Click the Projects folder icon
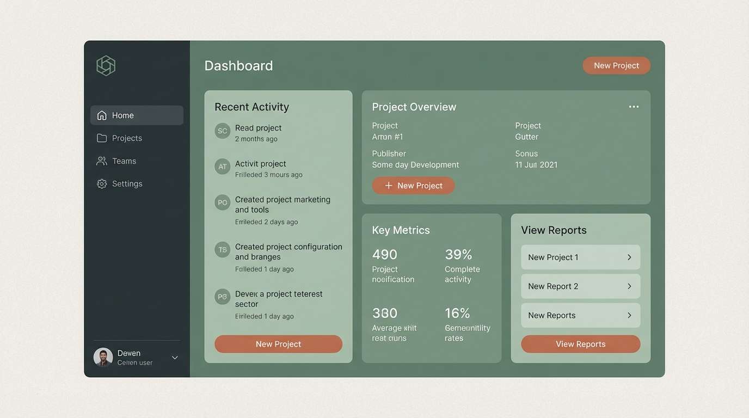The height and width of the screenshot is (418, 749). click(102, 138)
